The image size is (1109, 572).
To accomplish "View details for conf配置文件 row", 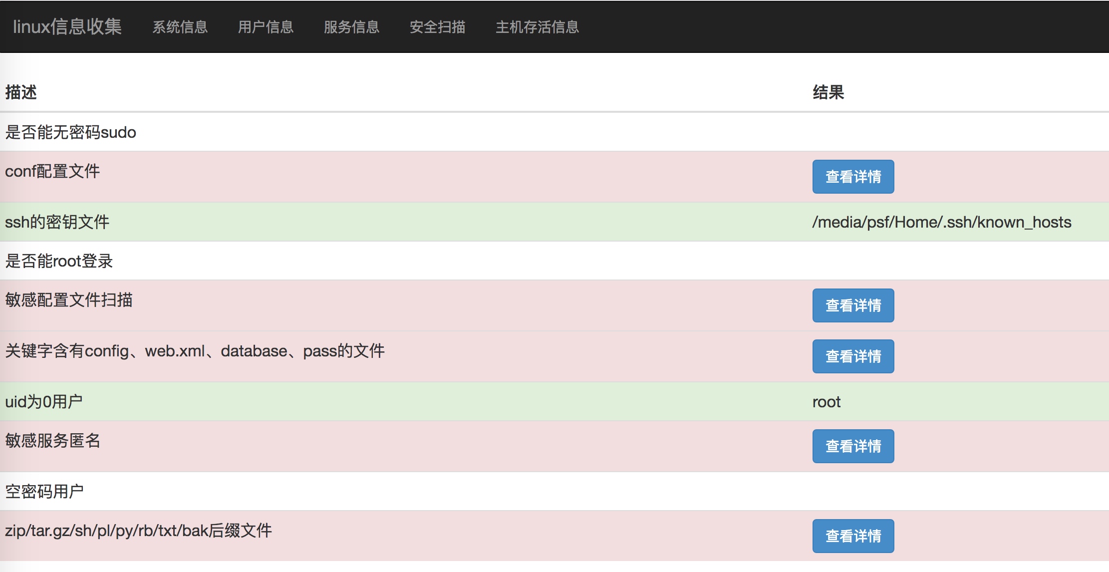I will (x=852, y=177).
